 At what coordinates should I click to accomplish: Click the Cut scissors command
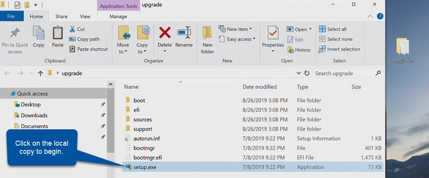77,29
